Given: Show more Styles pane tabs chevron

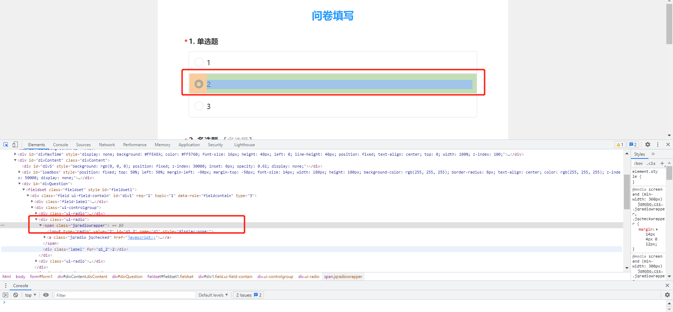Looking at the screenshot, I should pos(653,154).
